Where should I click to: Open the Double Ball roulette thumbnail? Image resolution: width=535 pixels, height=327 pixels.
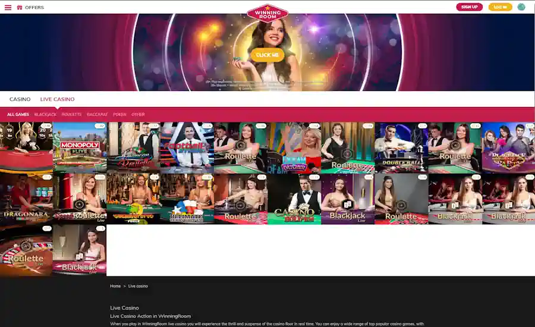tap(401, 147)
